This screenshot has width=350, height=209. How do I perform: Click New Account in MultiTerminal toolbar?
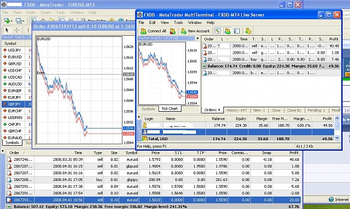click(195, 31)
